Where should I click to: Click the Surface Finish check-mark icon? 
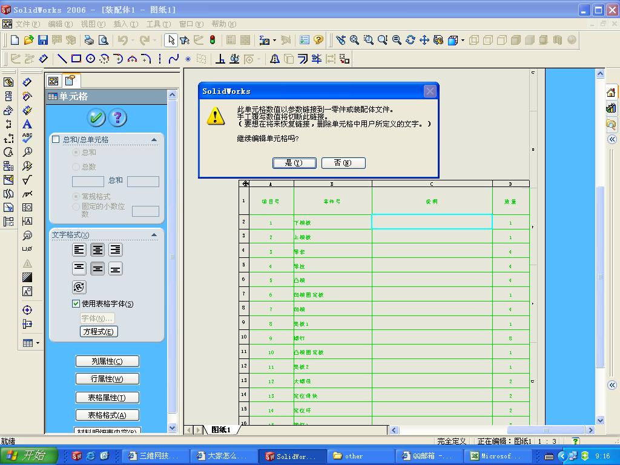click(27, 180)
